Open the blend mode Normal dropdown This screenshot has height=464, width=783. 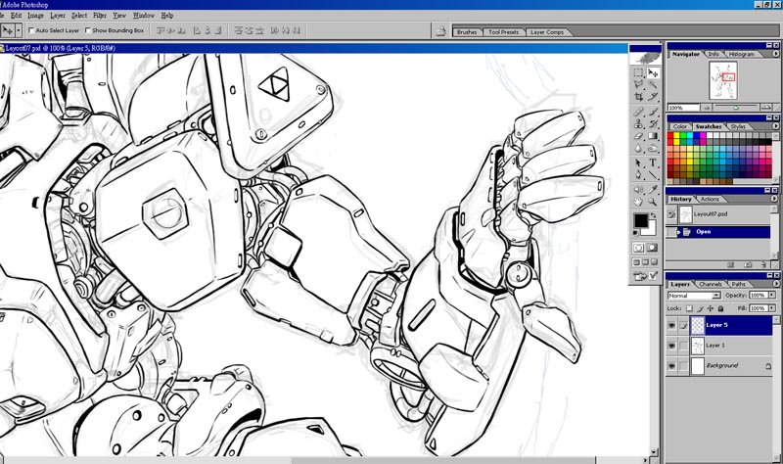[x=694, y=296]
